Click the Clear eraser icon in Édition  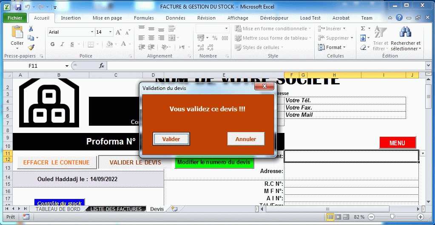(363, 48)
